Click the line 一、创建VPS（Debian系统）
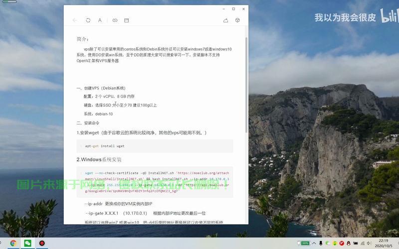399x249 pixels. coord(101,88)
